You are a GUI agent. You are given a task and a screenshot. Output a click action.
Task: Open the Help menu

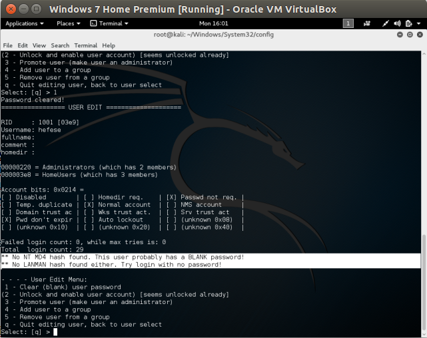[x=109, y=45]
